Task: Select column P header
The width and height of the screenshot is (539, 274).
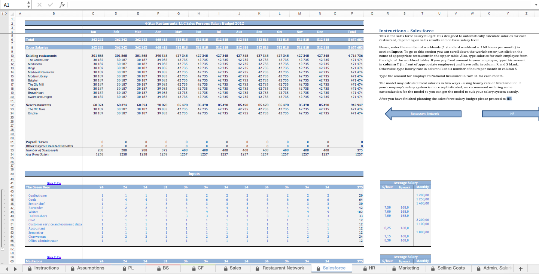Action: click(352, 14)
